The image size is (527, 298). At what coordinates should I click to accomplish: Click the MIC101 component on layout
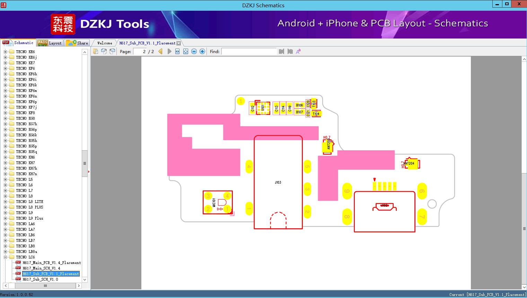point(218,202)
